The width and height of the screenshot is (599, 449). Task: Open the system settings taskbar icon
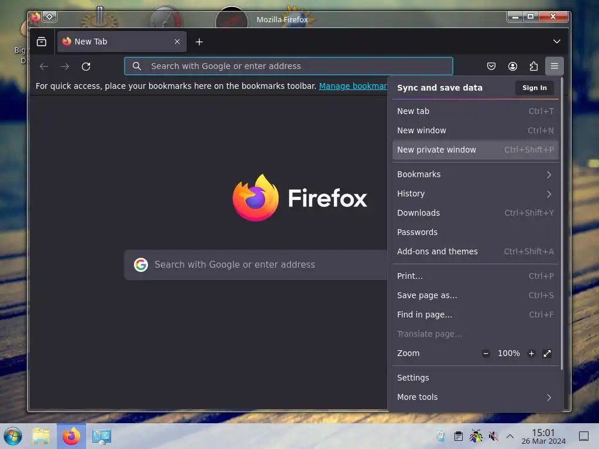[102, 436]
